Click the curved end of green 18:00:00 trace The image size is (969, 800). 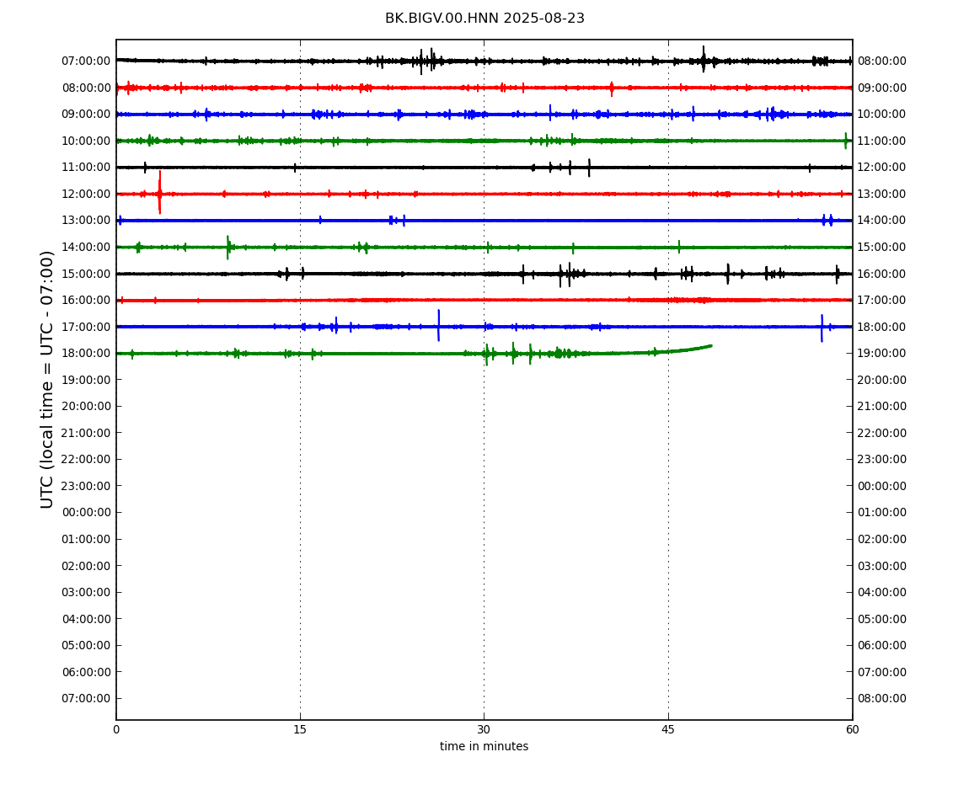coord(689,349)
